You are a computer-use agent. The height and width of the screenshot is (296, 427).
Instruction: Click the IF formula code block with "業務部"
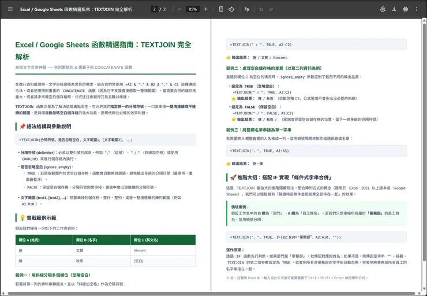316,237
